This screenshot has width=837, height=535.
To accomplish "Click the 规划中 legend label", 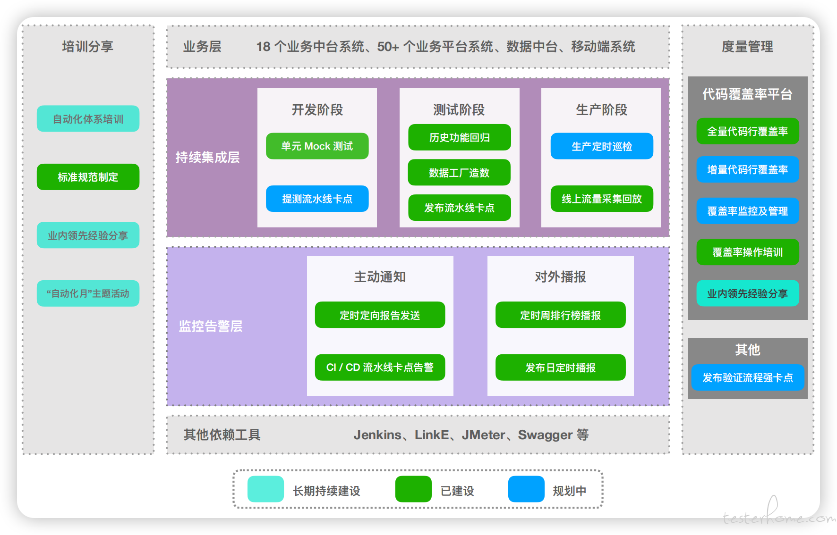I will click(570, 491).
